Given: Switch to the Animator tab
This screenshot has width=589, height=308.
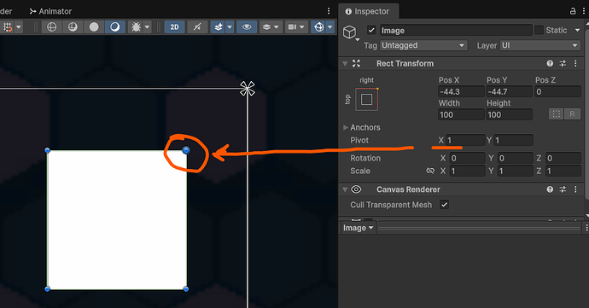Looking at the screenshot, I should [50, 11].
